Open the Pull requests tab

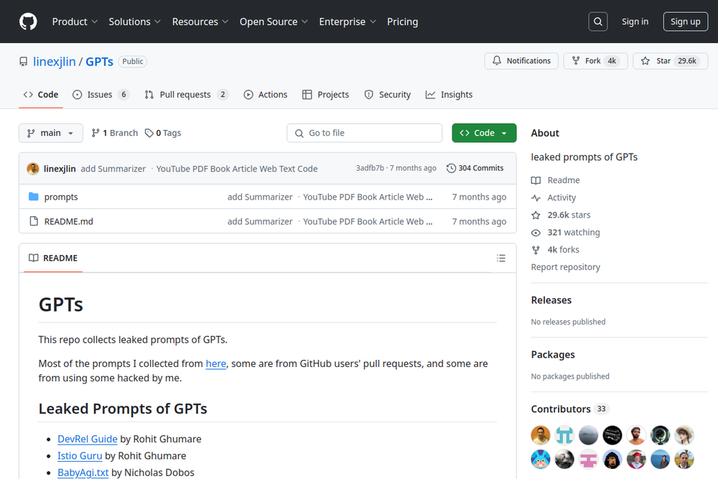point(187,94)
